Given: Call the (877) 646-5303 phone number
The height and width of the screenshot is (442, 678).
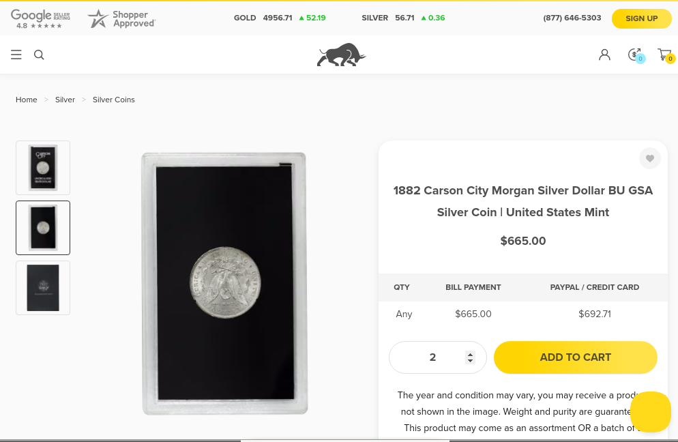Looking at the screenshot, I should pos(572,18).
